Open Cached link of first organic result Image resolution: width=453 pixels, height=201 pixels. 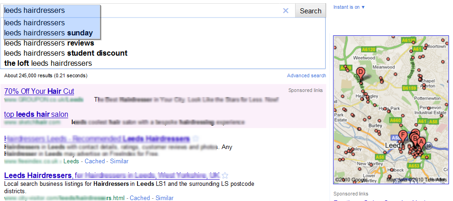point(95,161)
